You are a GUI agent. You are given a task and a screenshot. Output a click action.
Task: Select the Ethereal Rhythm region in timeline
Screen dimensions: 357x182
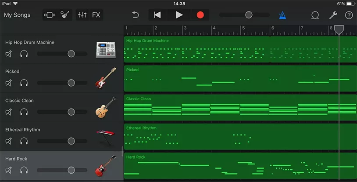pyautogui.click(x=240, y=137)
